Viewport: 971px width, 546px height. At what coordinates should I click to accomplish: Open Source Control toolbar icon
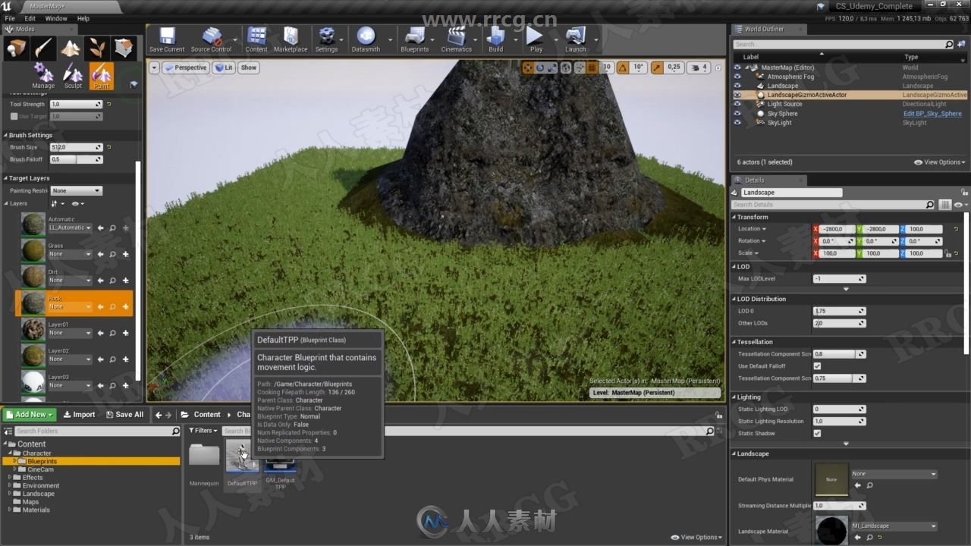pos(211,39)
